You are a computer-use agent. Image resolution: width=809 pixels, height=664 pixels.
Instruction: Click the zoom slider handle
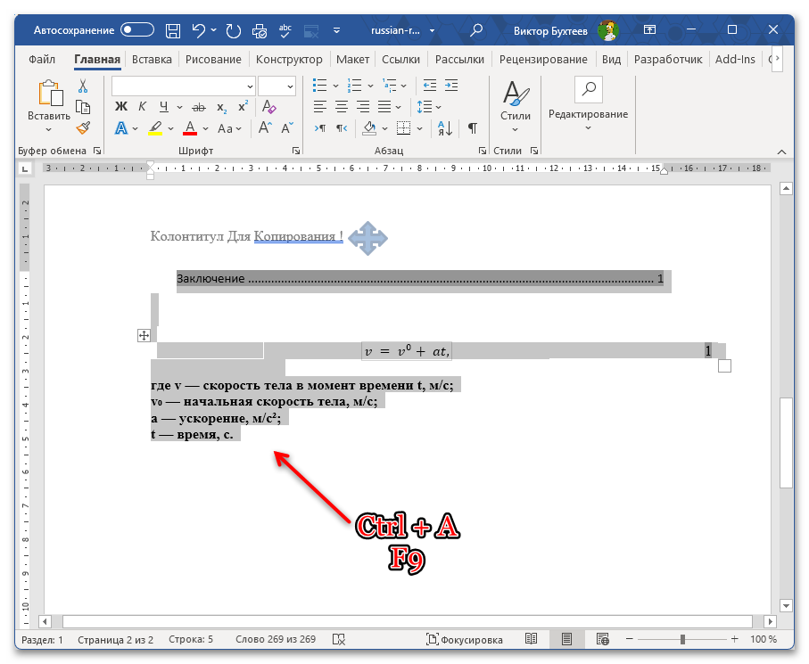(x=682, y=639)
